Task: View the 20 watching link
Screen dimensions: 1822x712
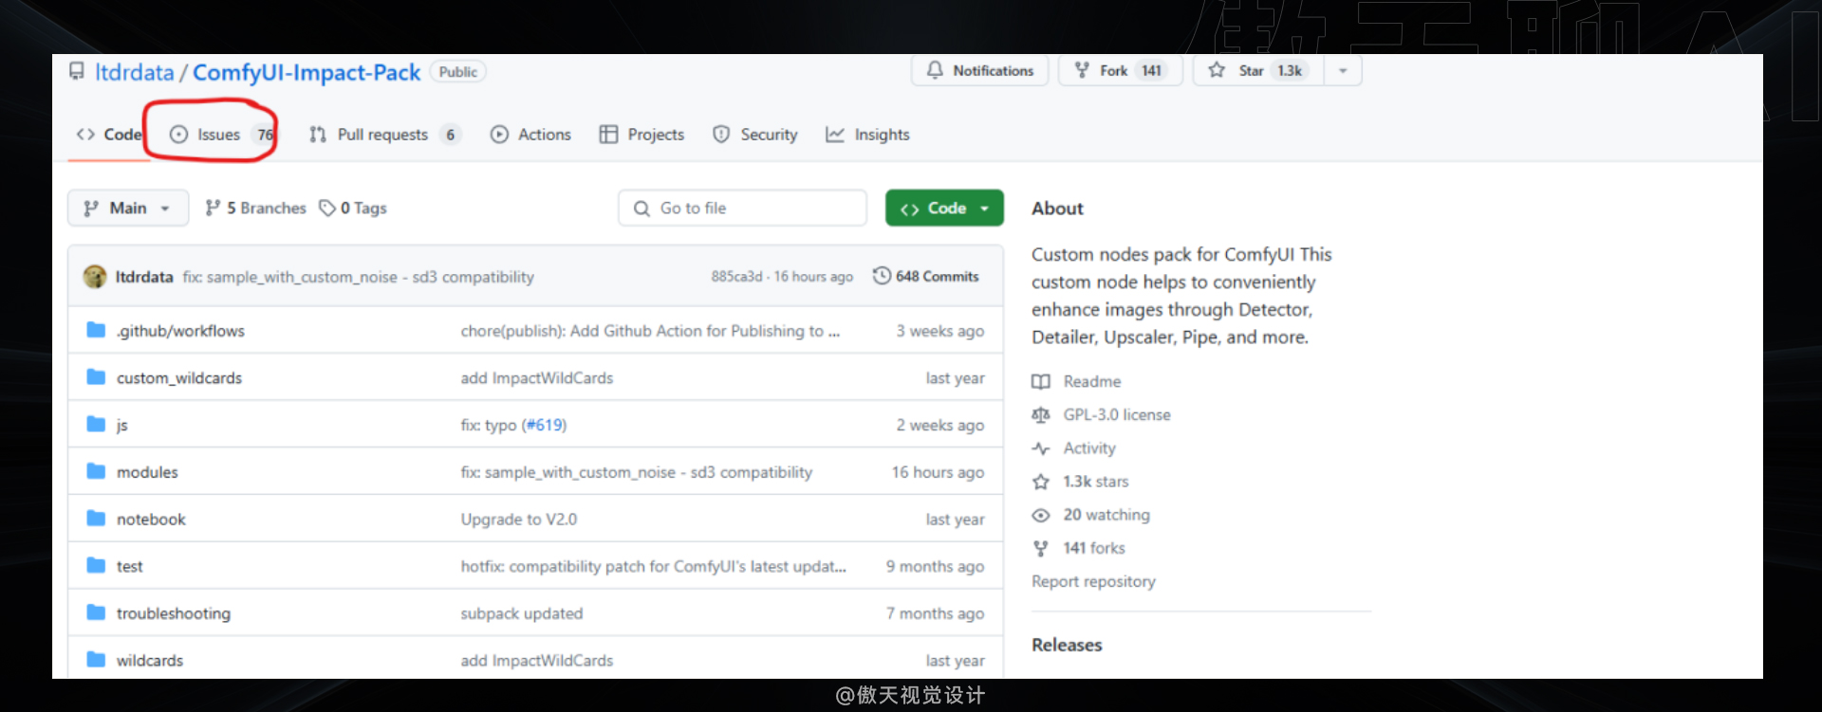Action: pos(1106,515)
